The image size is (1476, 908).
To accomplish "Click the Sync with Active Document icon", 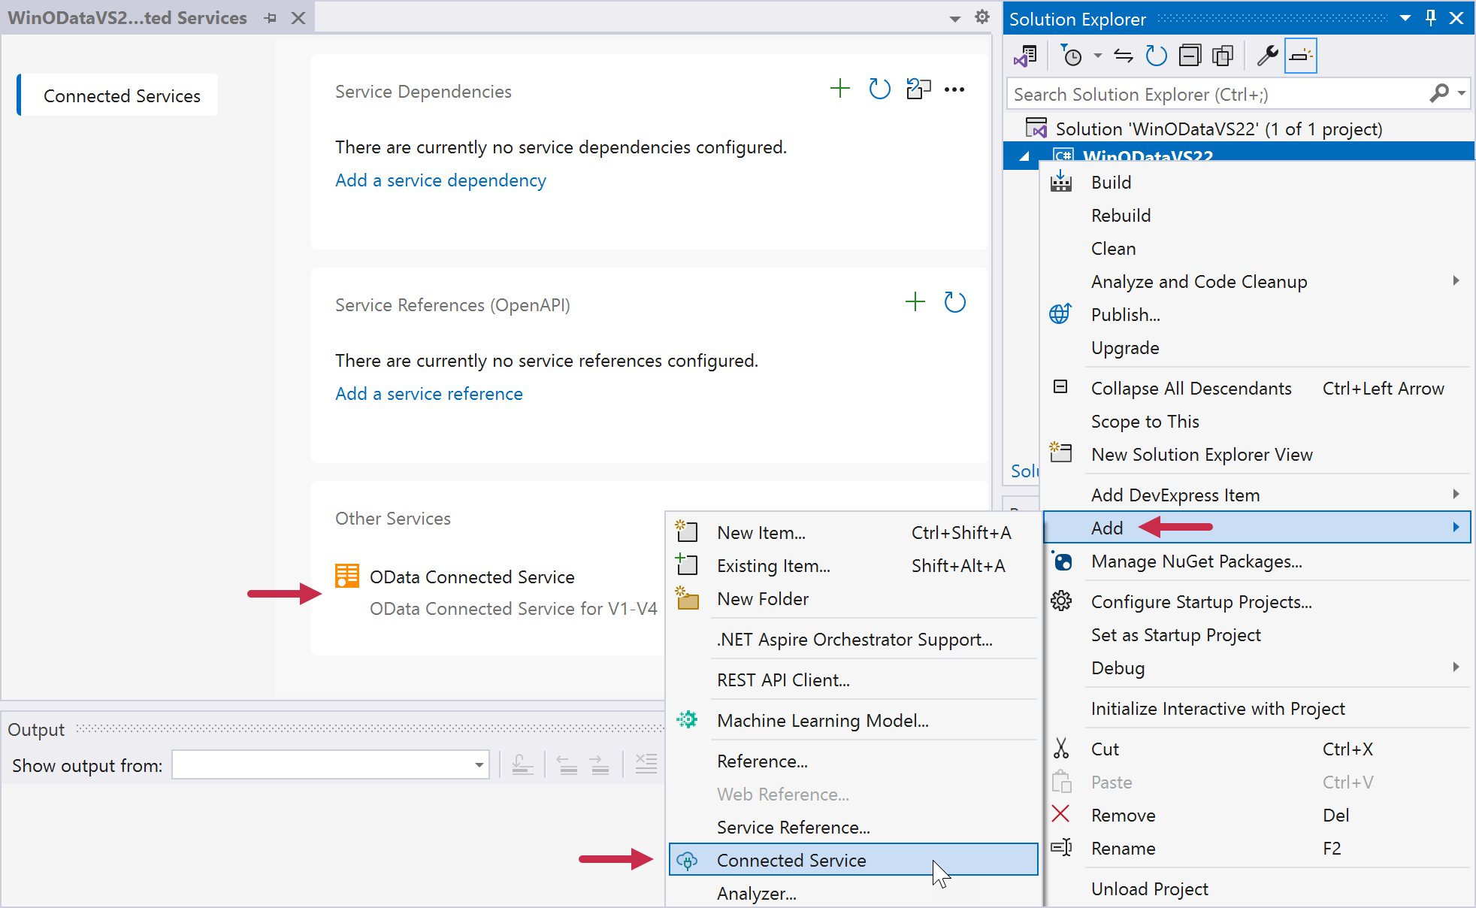I will pyautogui.click(x=1123, y=56).
